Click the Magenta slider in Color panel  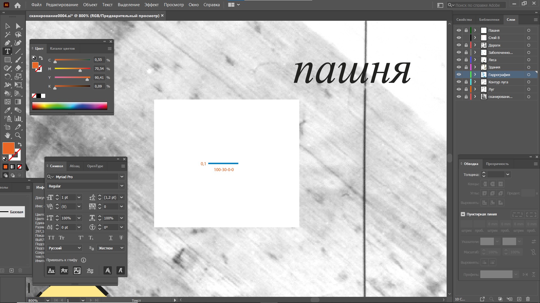pos(72,68)
